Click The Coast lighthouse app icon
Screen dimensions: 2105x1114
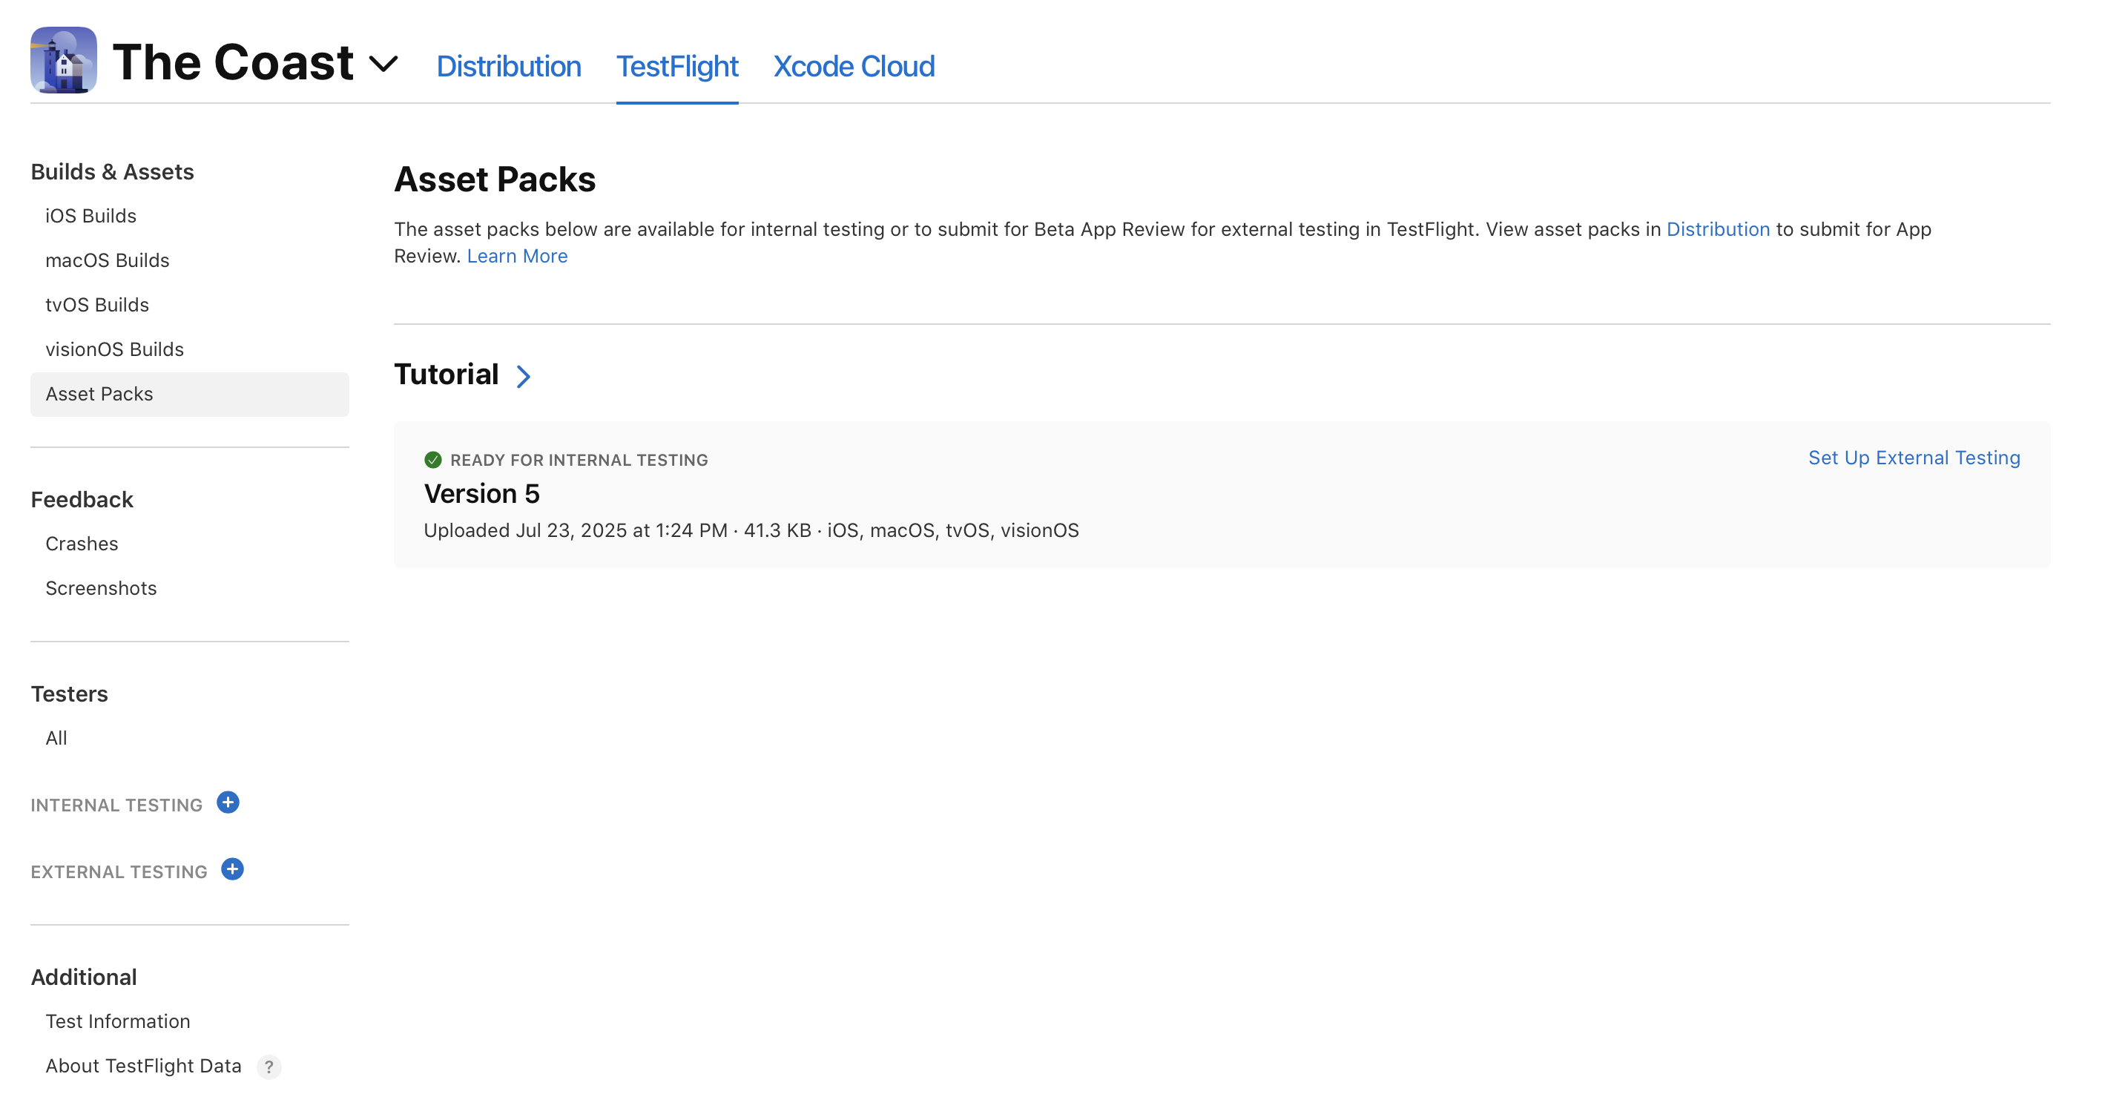pyautogui.click(x=63, y=61)
